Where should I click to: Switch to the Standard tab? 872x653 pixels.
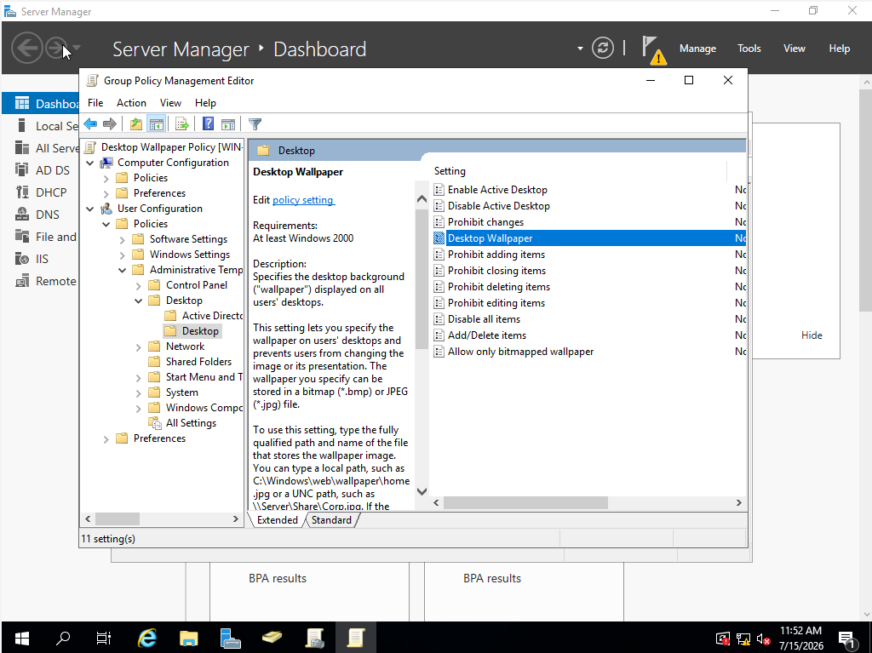coord(331,520)
